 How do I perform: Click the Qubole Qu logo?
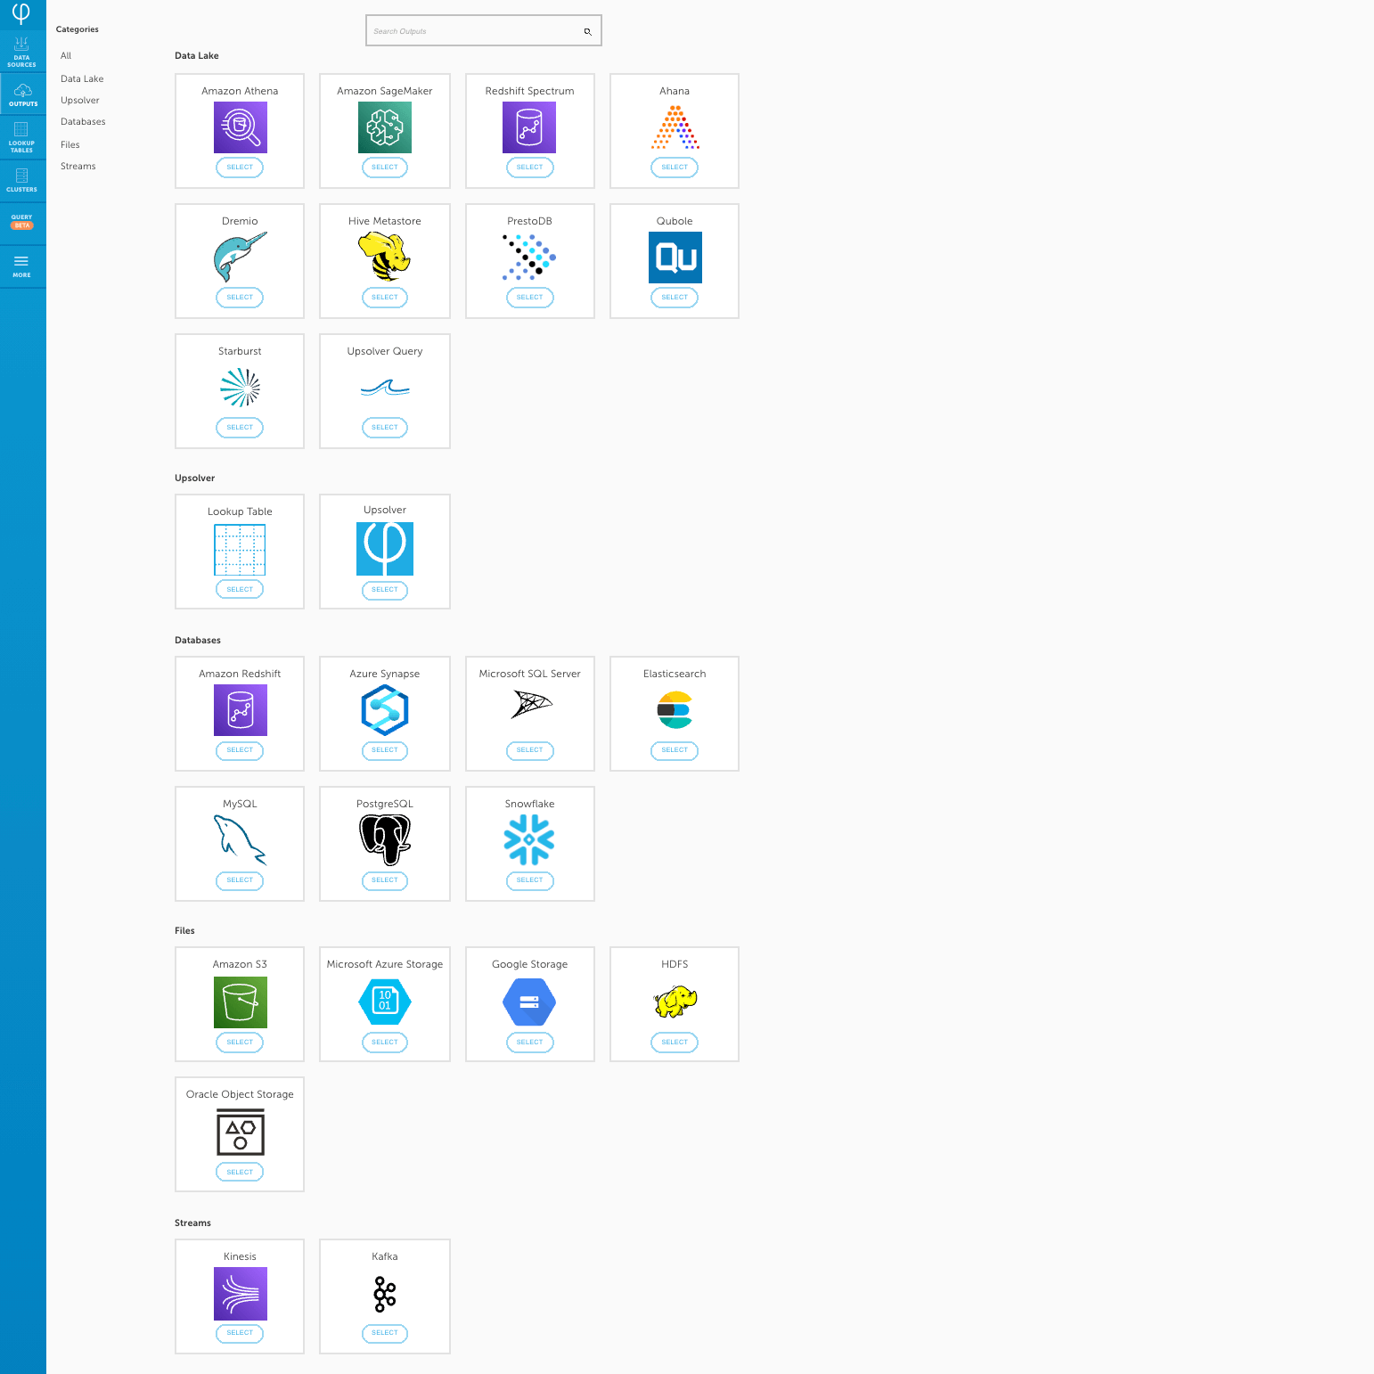click(x=675, y=258)
